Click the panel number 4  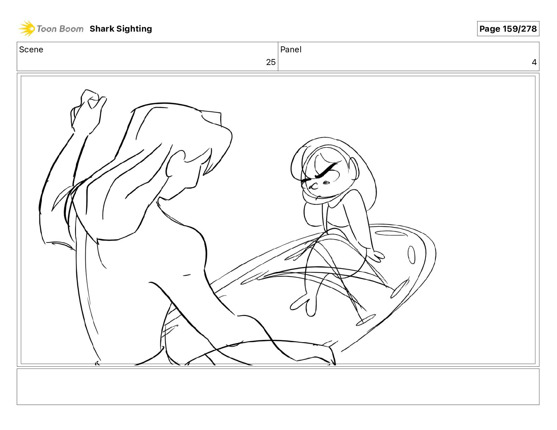tap(534, 62)
